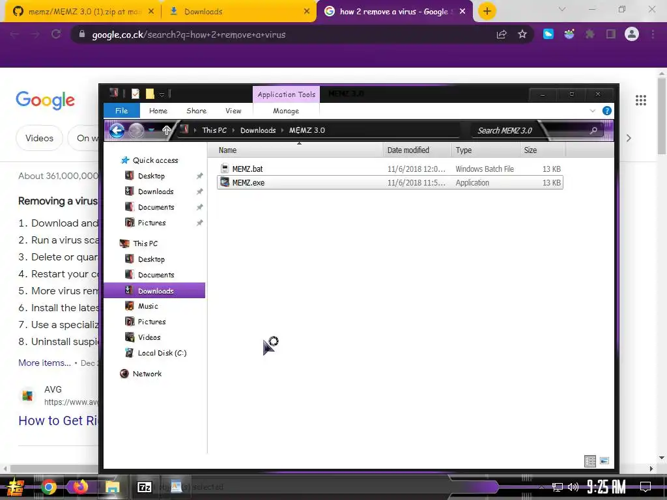Open 7-Zip from the taskbar
The image size is (667, 500).
coord(145,487)
